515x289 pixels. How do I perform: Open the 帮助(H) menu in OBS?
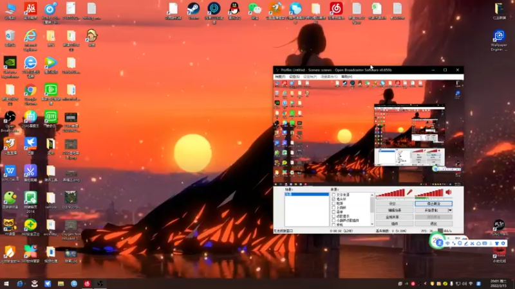click(x=346, y=76)
